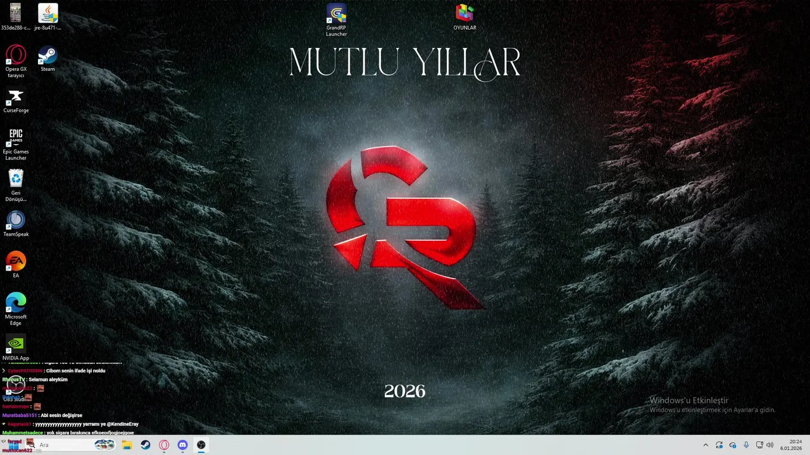
Task: Open Discord from the taskbar
Action: point(182,445)
